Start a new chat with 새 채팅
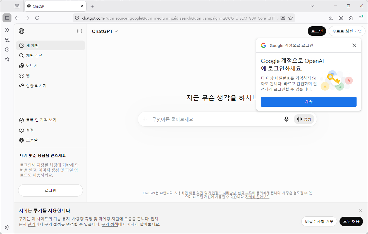This screenshot has width=368, height=234. pyautogui.click(x=51, y=45)
